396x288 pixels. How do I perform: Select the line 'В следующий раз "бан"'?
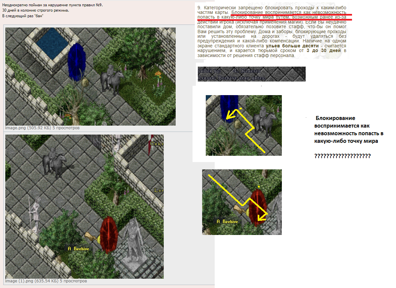click(23, 16)
